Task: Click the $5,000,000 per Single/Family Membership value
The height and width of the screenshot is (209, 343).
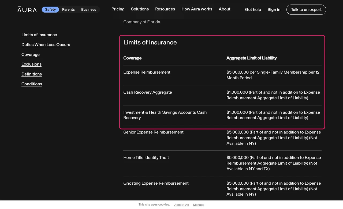Action: (x=273, y=75)
